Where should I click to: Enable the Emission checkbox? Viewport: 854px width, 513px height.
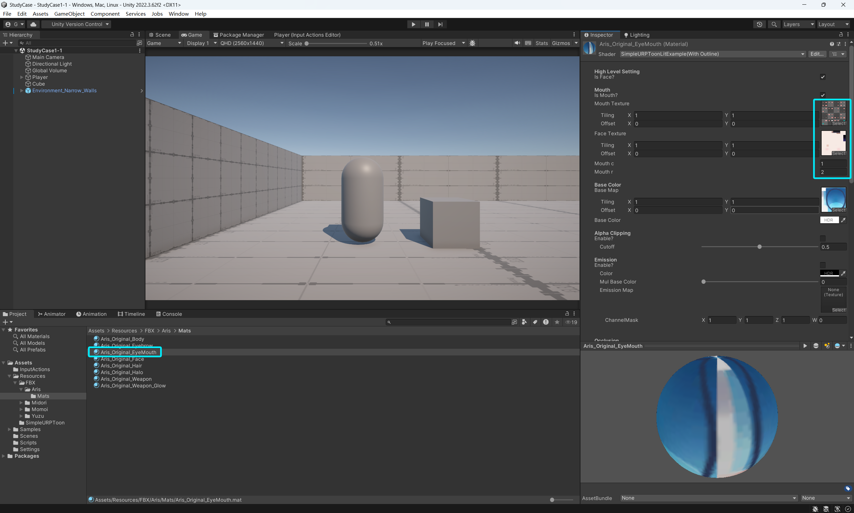click(x=823, y=265)
